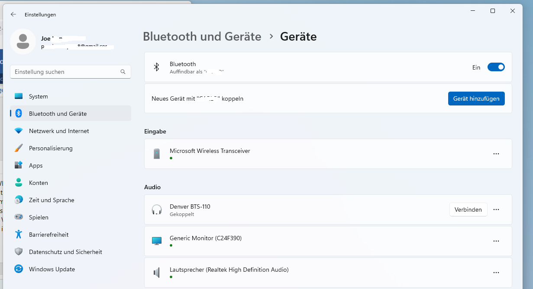Open Apps settings category

click(71, 165)
